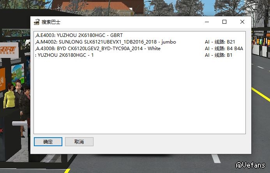Image resolution: width=270 pixels, height=173 pixels.
Task: Maximize the 搜索巴士 window
Action: pyautogui.click(x=224, y=22)
